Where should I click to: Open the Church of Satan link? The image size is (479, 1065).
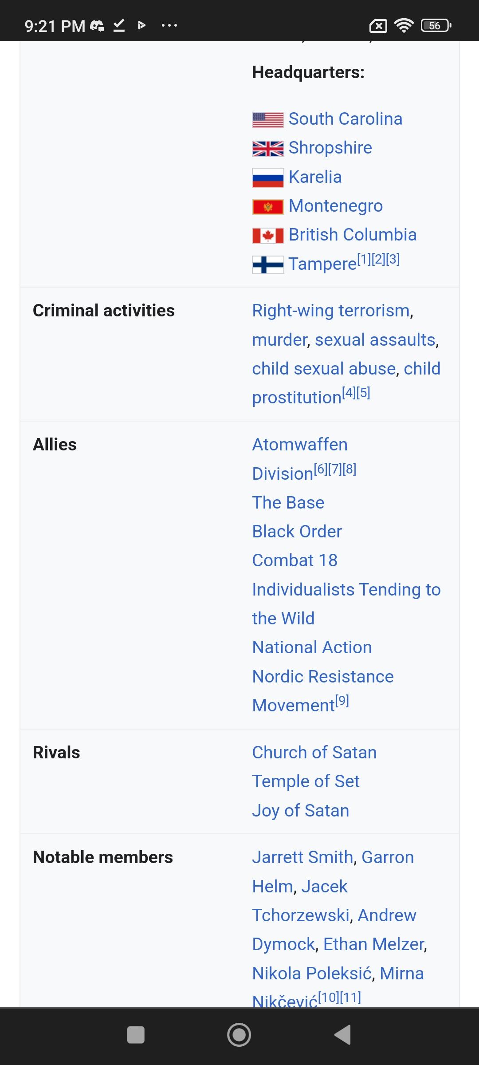[314, 753]
